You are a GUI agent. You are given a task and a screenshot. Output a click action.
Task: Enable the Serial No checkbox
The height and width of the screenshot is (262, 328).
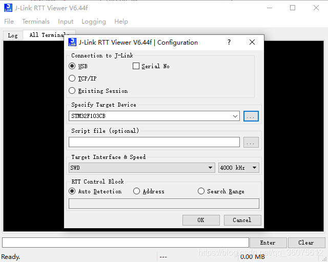(x=136, y=66)
